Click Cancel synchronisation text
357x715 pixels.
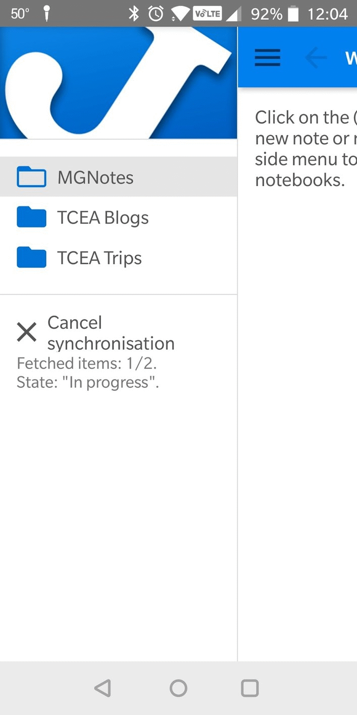pyautogui.click(x=111, y=333)
